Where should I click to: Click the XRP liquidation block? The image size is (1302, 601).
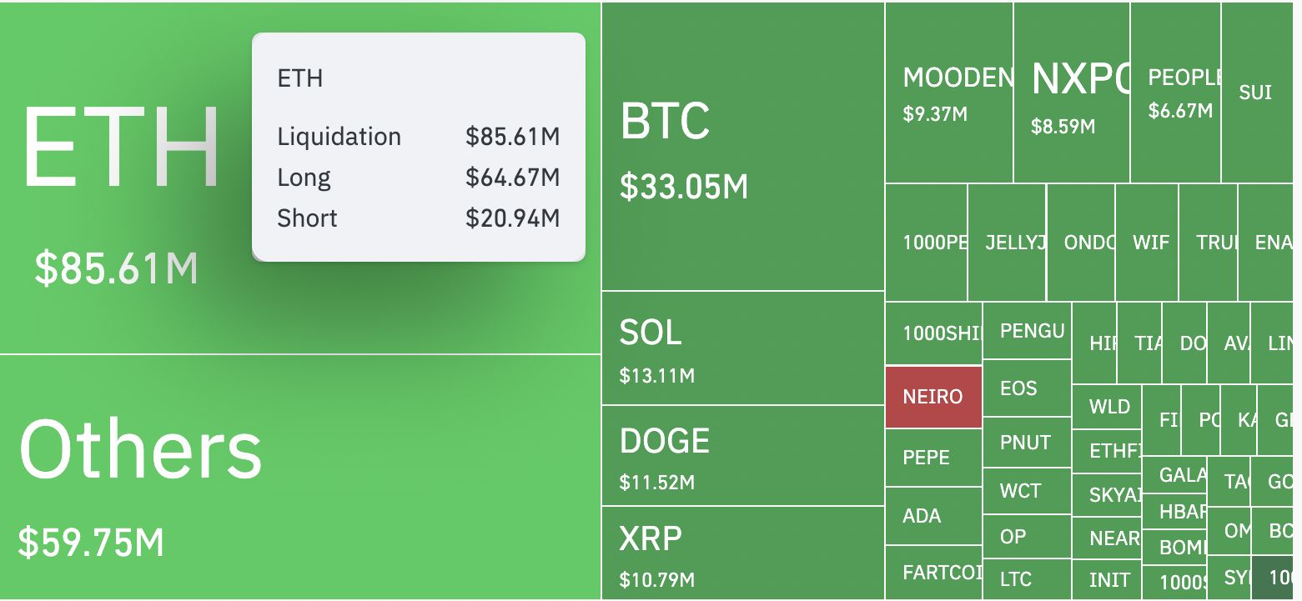pos(742,553)
